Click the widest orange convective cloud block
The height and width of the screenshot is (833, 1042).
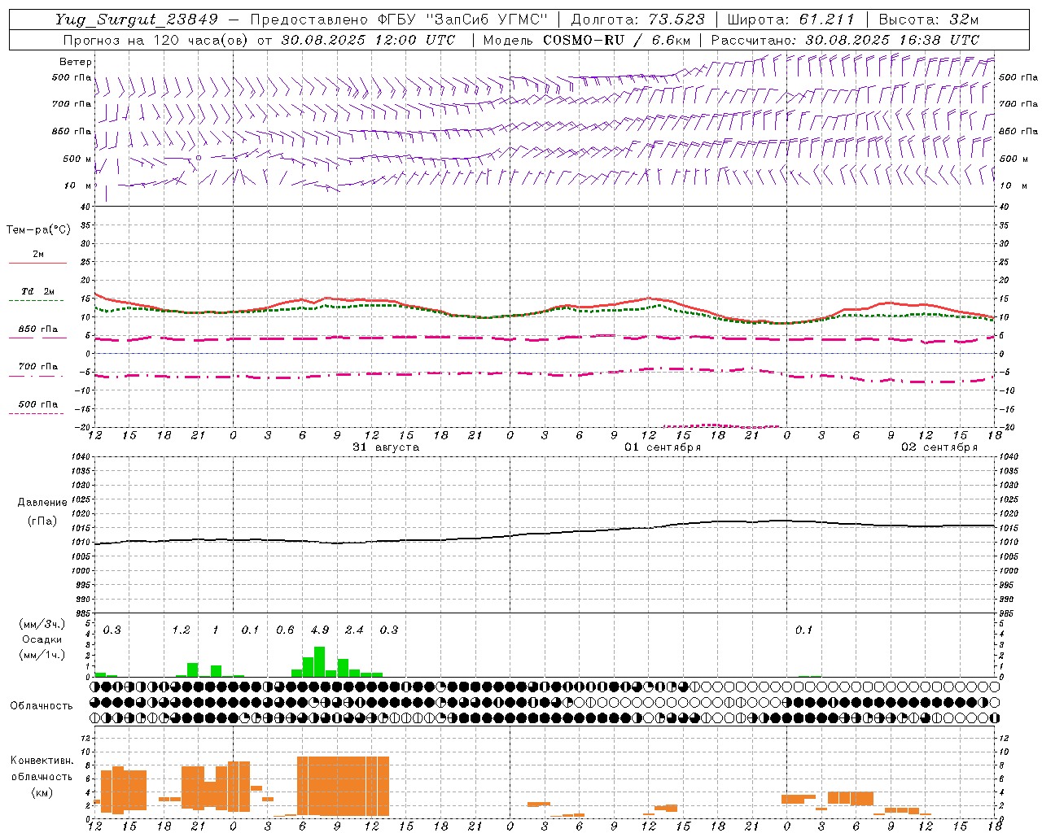pyautogui.click(x=343, y=786)
